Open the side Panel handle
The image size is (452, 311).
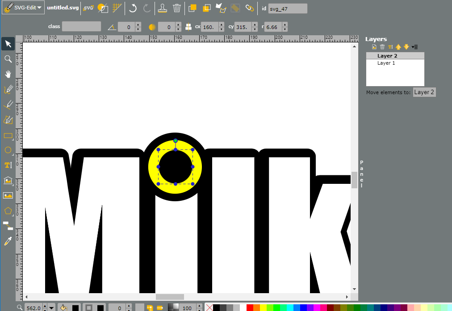(x=361, y=174)
